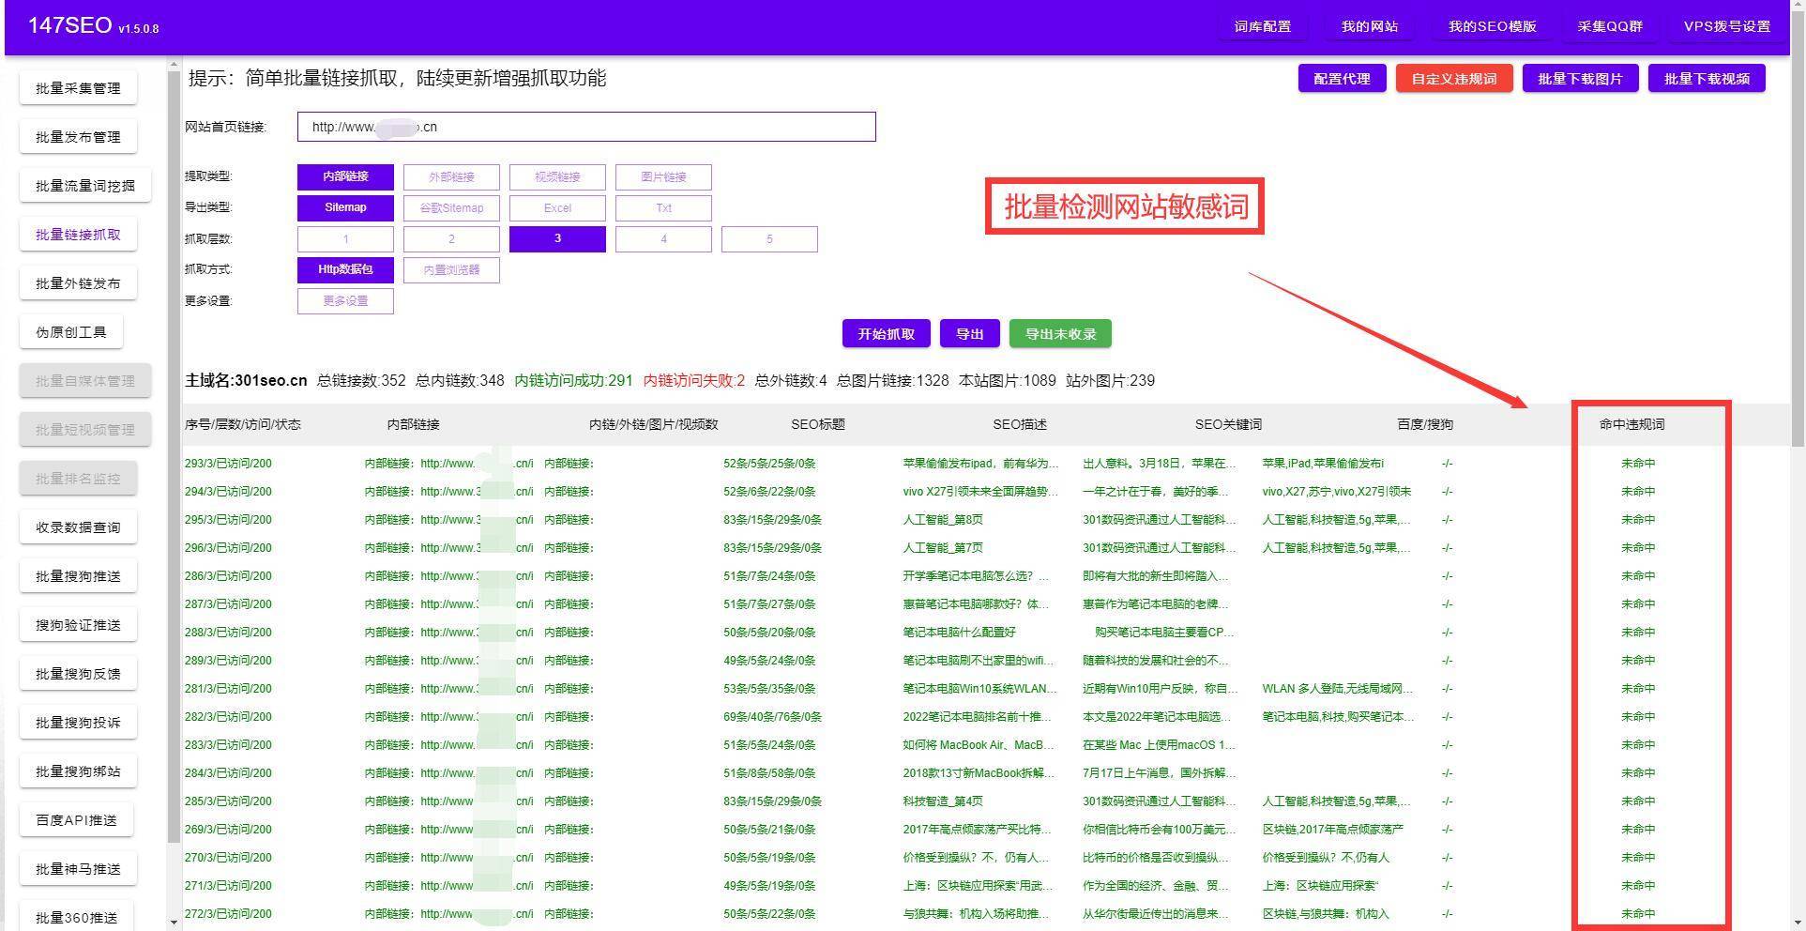Open the 伪原创工具 tool
The height and width of the screenshot is (931, 1806).
pos(71,331)
